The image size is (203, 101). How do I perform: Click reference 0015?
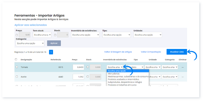pos(61,67)
